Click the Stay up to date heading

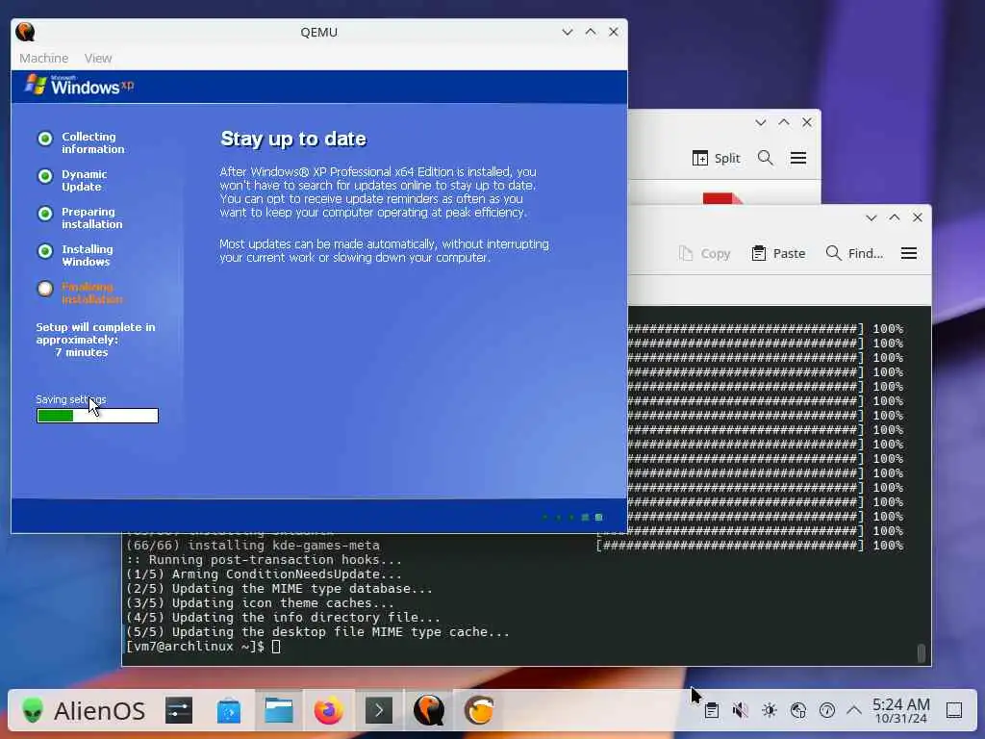pos(293,139)
